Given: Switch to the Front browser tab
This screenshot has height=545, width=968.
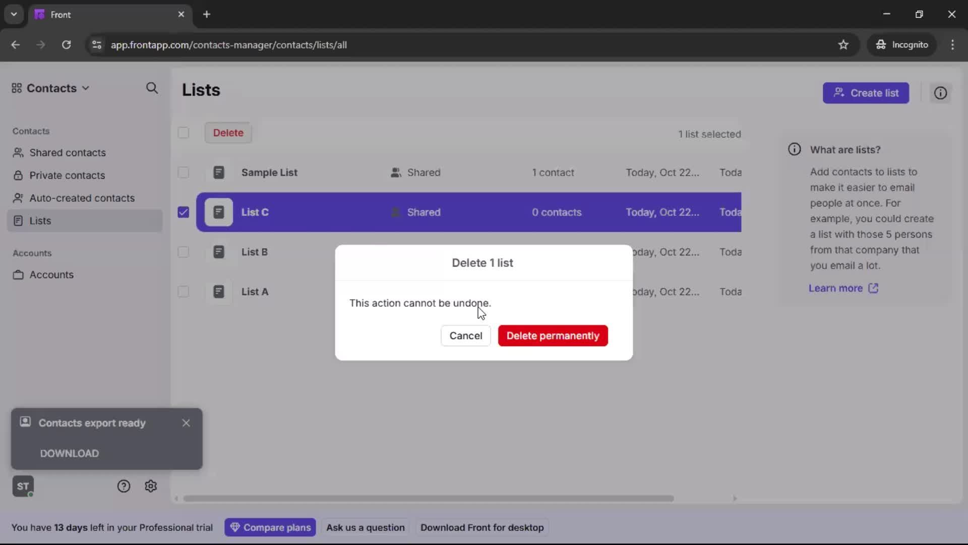Looking at the screenshot, I should 91,14.
